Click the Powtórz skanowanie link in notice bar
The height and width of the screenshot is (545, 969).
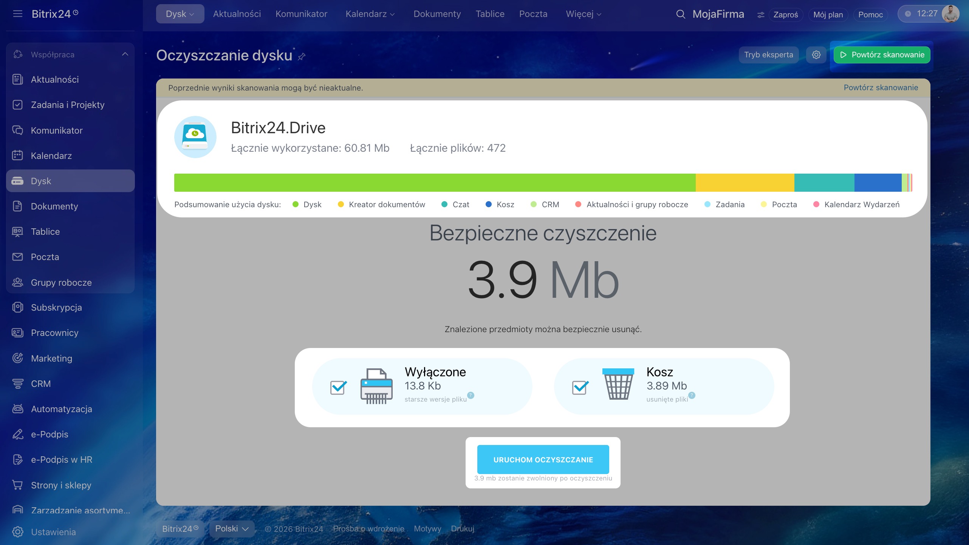[x=881, y=88]
